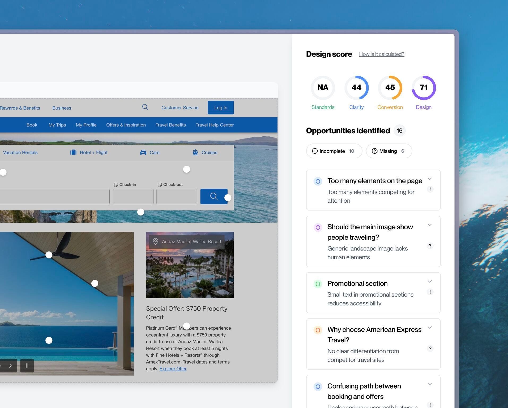Toggle the Missing filter chip

coord(389,151)
